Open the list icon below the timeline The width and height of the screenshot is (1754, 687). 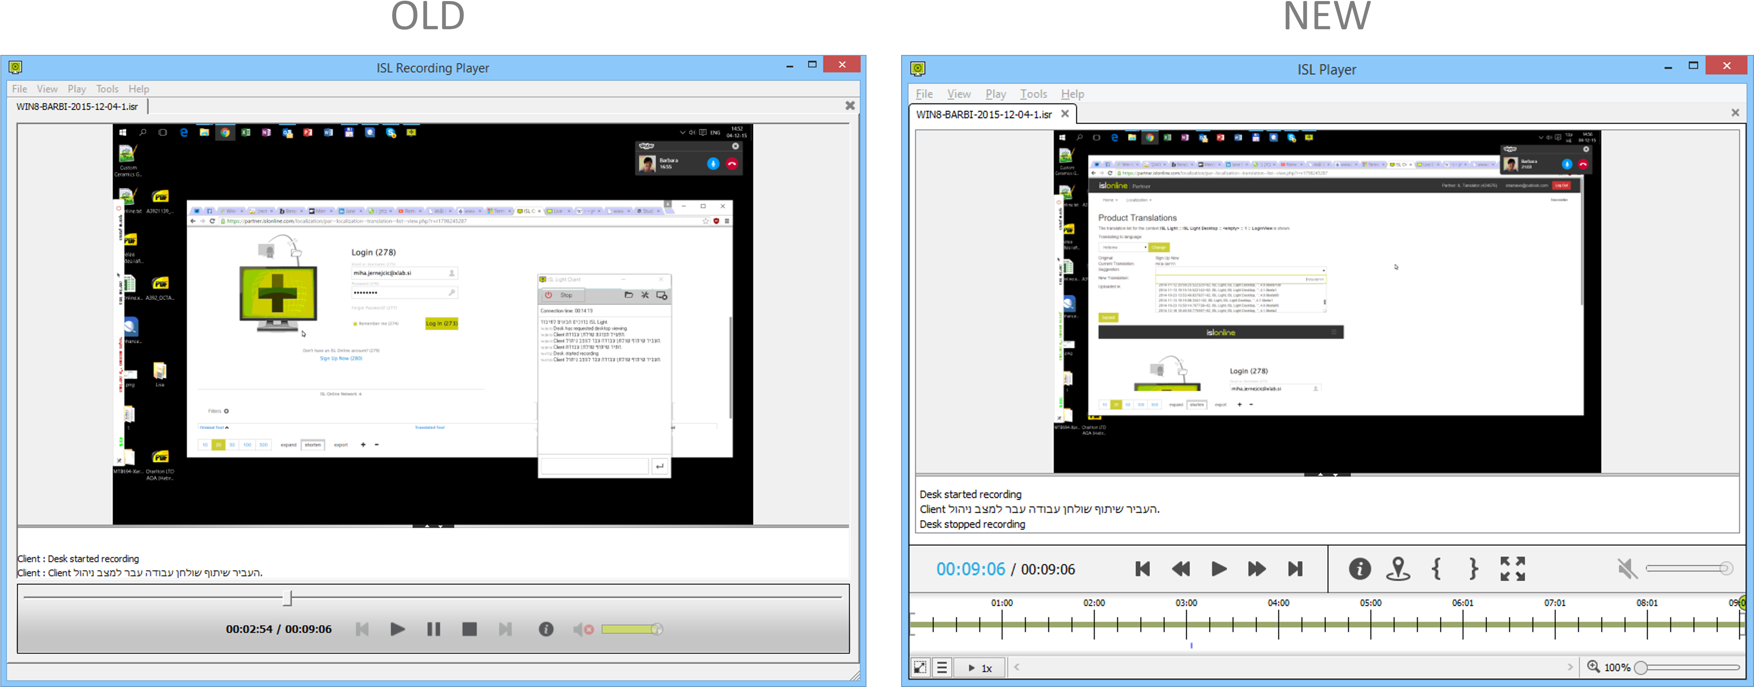(x=942, y=667)
